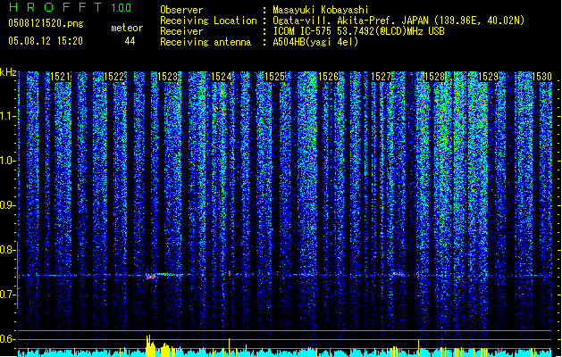This screenshot has width=562, height=357.
Task: Click the version number 1.0.0
Action: [x=122, y=8]
